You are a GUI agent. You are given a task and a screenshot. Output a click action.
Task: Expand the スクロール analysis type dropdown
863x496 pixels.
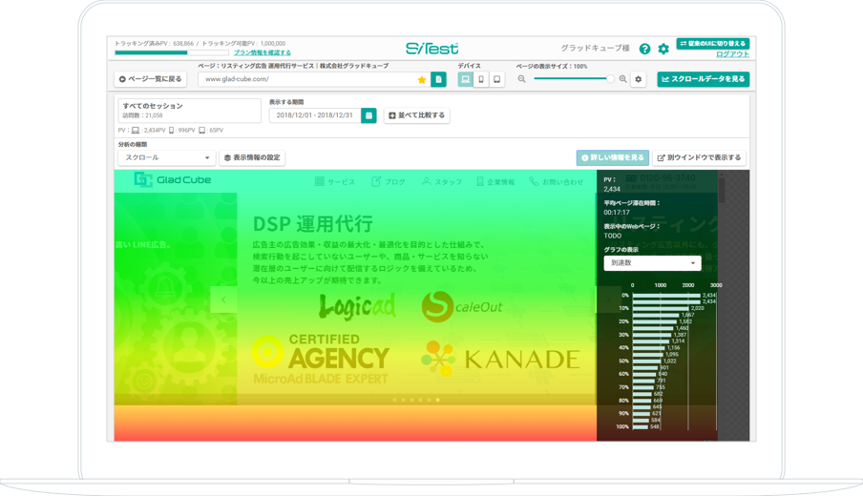pos(167,158)
